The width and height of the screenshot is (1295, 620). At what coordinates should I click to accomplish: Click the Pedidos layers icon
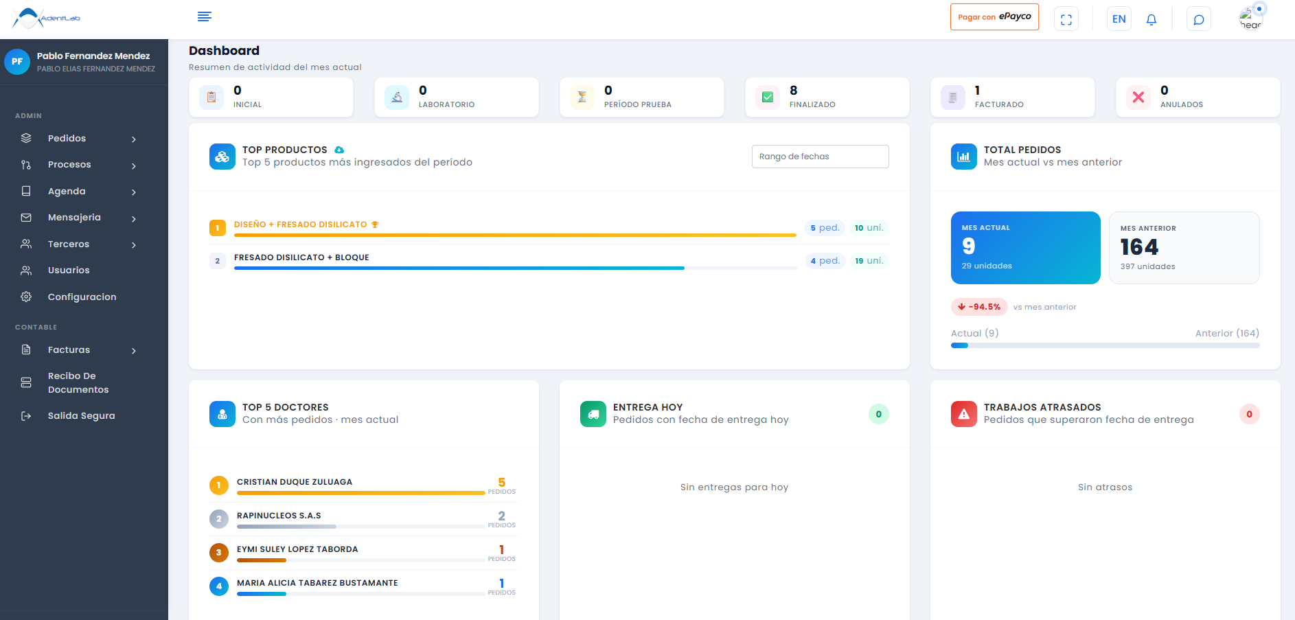(x=26, y=138)
